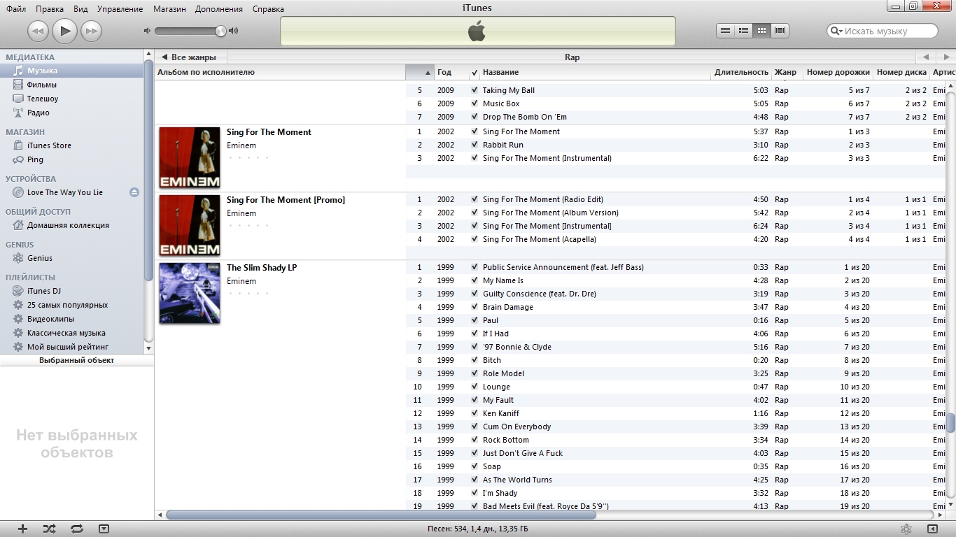The width and height of the screenshot is (956, 537).
Task: Open Genius sidebar atom icon
Action: pyautogui.click(x=906, y=529)
